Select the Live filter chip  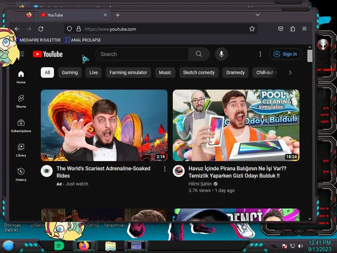(94, 72)
